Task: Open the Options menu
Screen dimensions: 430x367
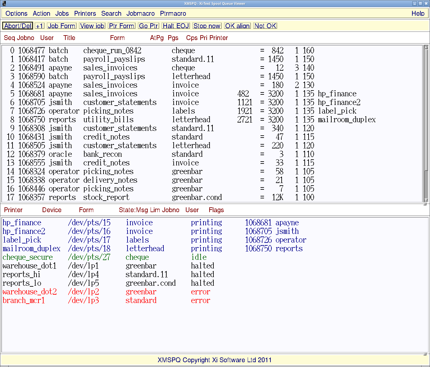Action: point(16,13)
